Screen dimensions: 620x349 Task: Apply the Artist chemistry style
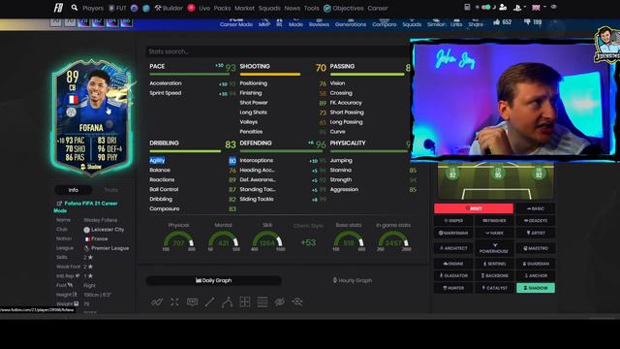pyautogui.click(x=536, y=233)
